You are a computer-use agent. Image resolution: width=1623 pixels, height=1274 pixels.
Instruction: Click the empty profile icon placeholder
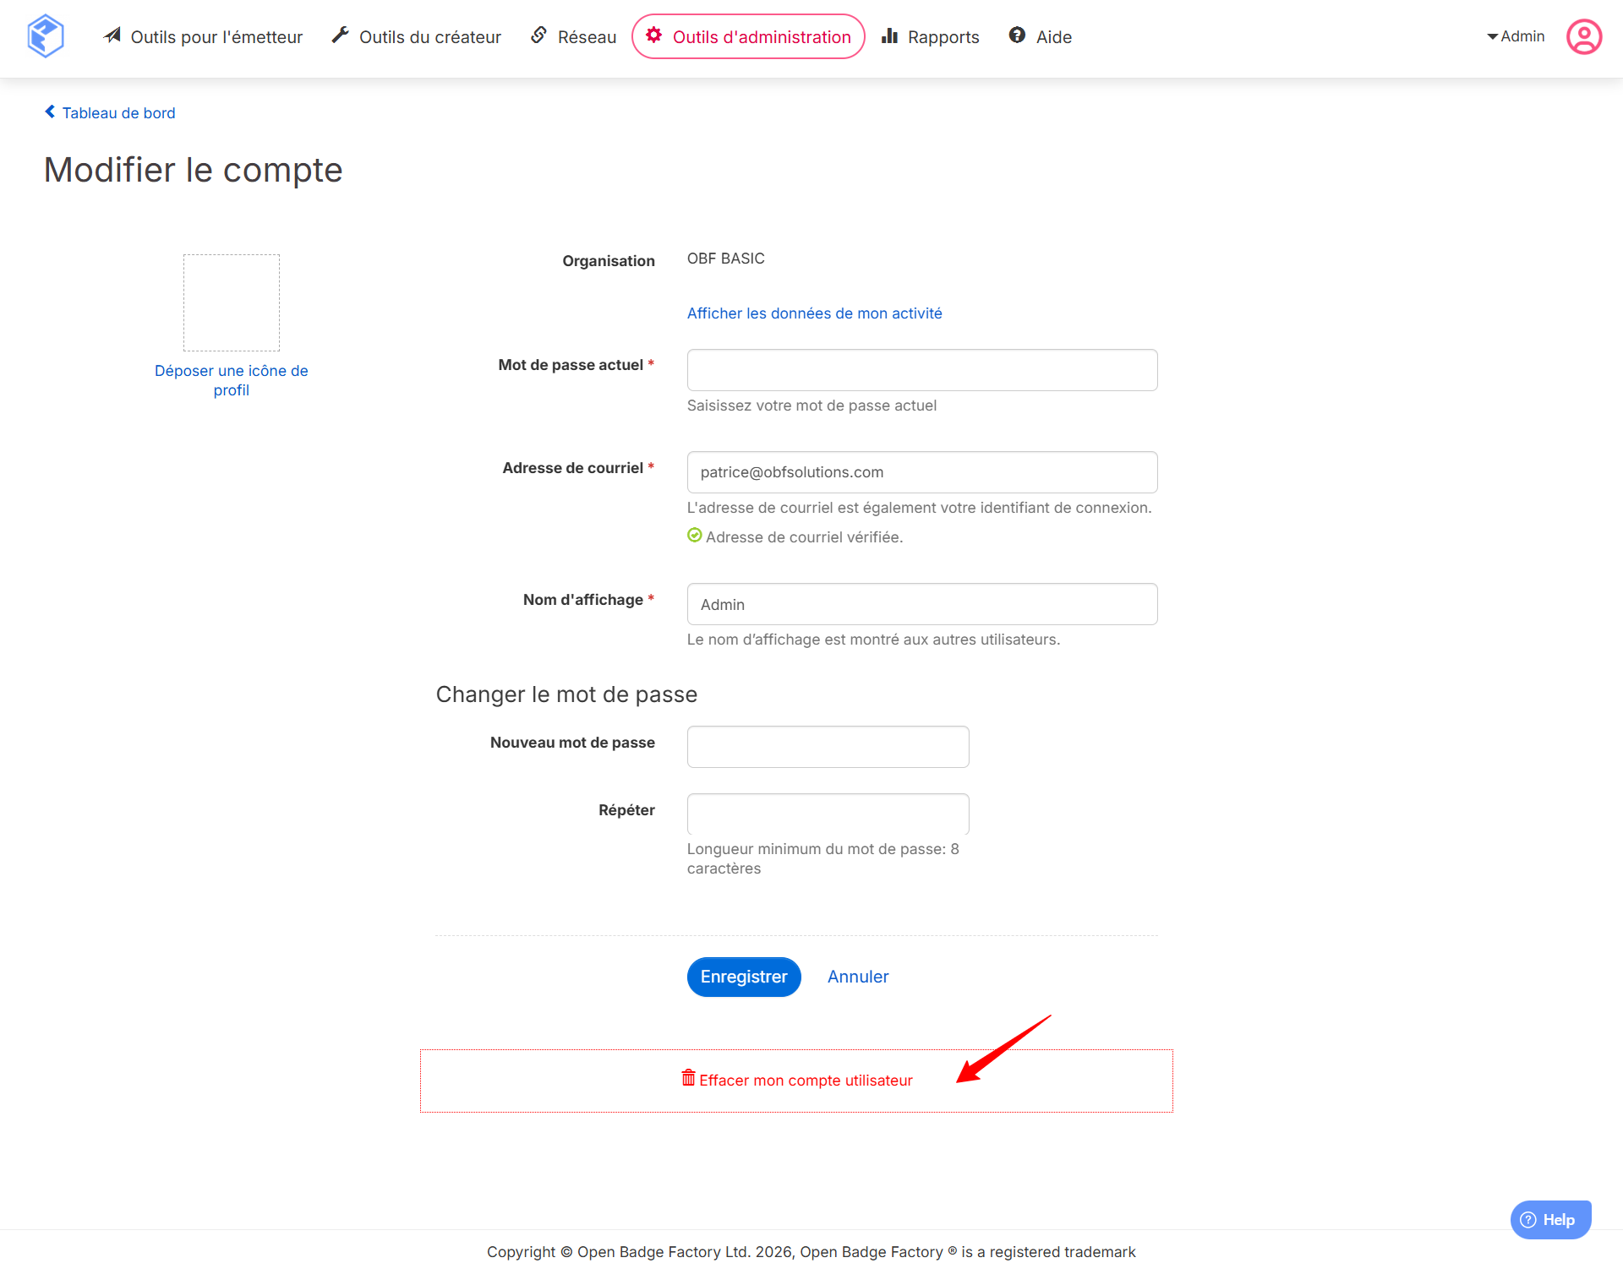point(232,302)
